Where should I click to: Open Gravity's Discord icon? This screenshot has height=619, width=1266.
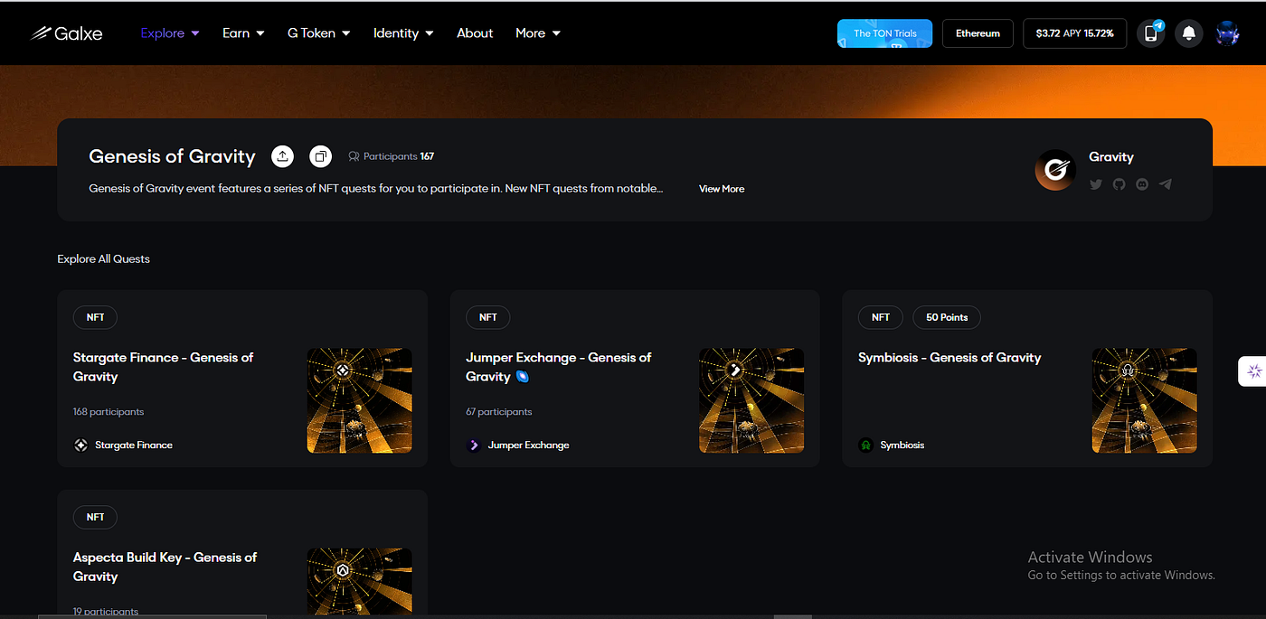(1142, 184)
